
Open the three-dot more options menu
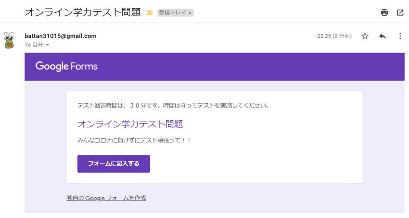(400, 36)
